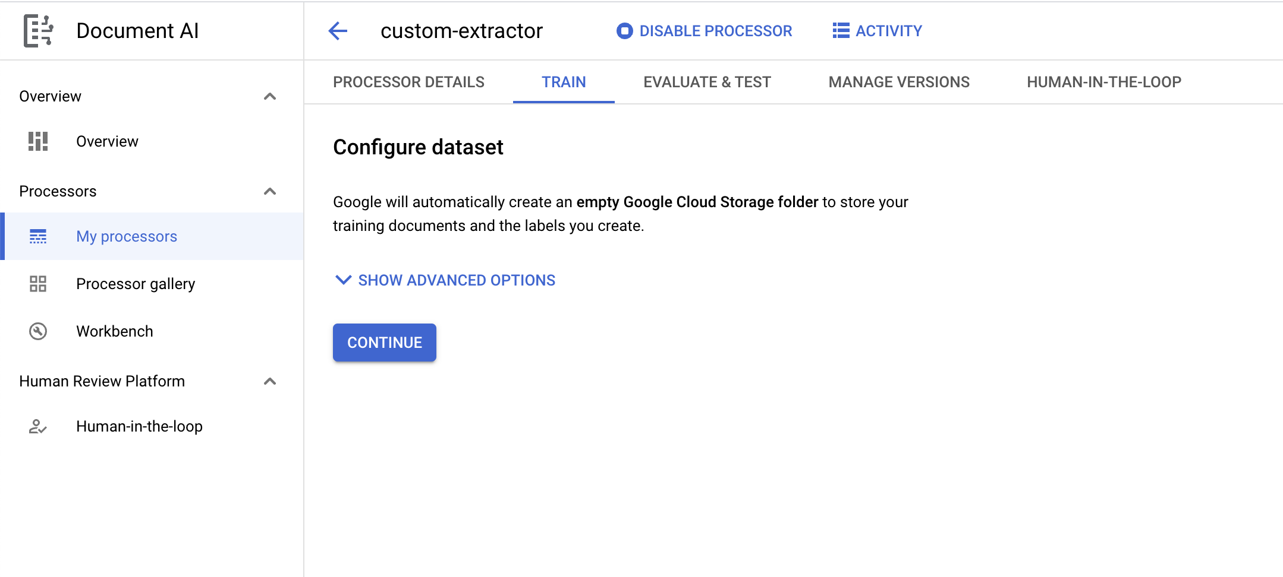The width and height of the screenshot is (1283, 577).
Task: Click the back arrow next to custom-extractor
Action: coord(338,31)
